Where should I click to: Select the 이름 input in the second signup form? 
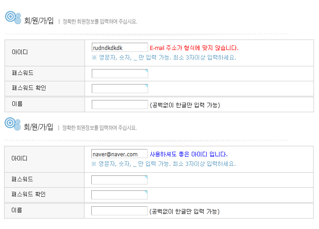[x=120, y=211]
